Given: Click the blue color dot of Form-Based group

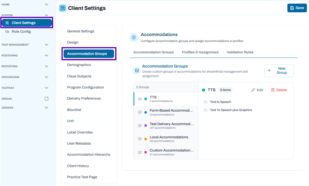Looking at the screenshot, I should click(x=145, y=112).
